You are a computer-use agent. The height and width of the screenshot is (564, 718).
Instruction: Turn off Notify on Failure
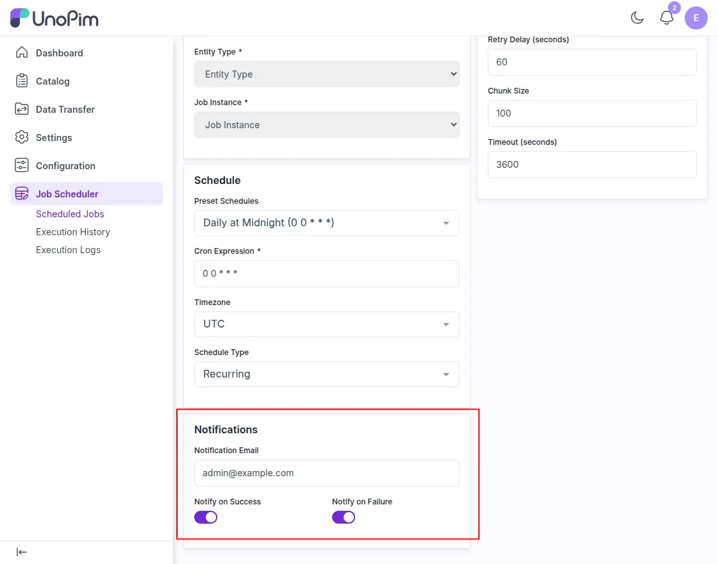344,517
